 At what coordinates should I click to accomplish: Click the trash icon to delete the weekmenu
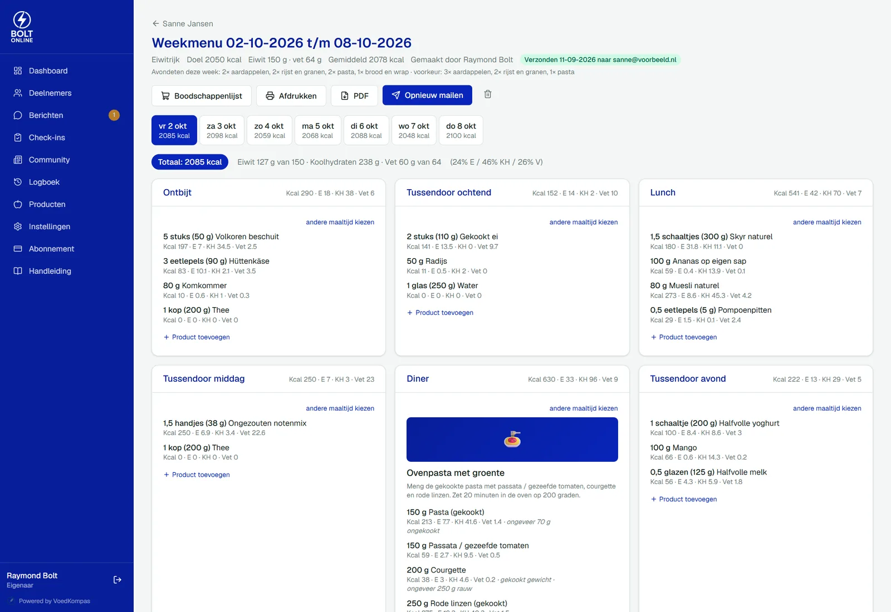point(488,95)
